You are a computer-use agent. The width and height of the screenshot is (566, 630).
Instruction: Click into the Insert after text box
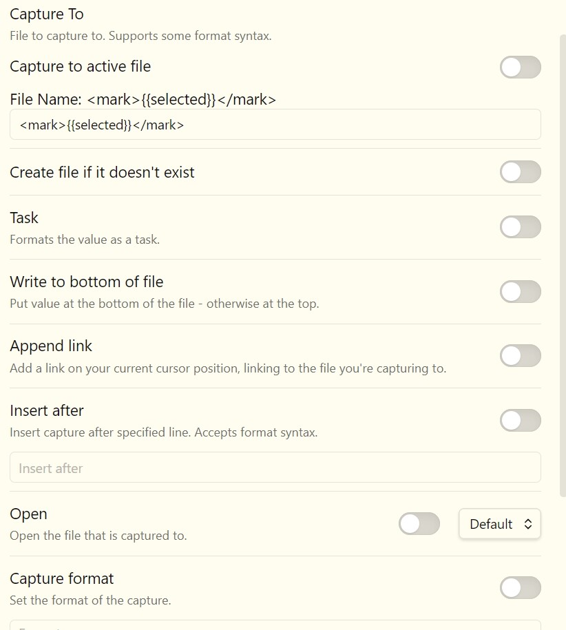[275, 468]
